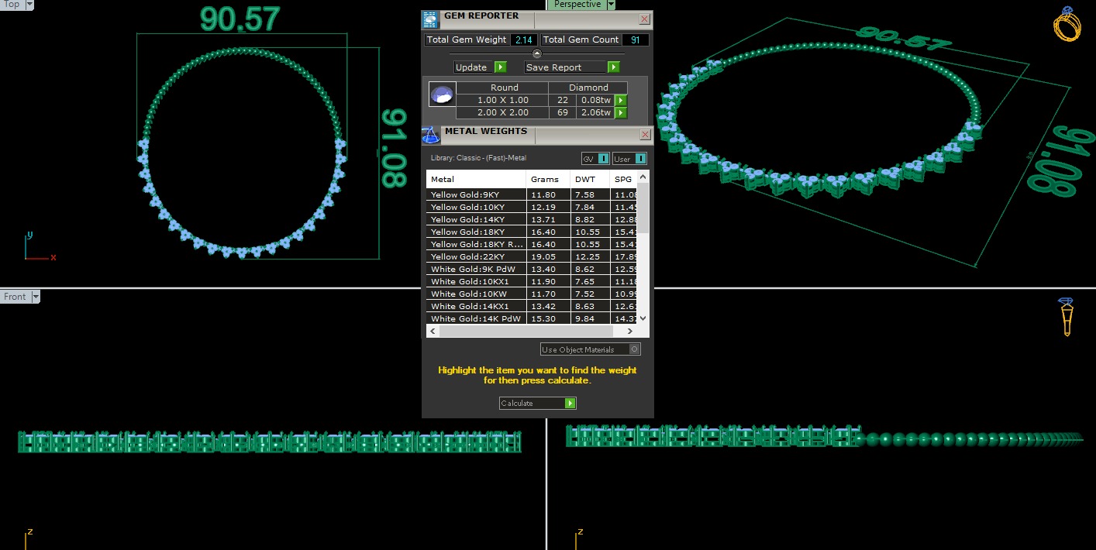Viewport: 1096px width, 550px height.
Task: Click the gem setter tool icon at right
Action: [1066, 316]
